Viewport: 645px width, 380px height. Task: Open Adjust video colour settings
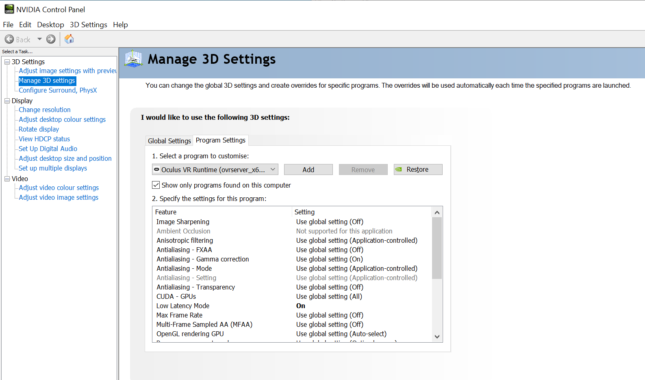pyautogui.click(x=59, y=188)
